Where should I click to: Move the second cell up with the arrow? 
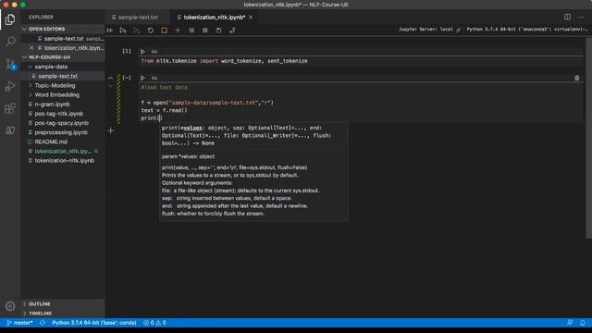point(110,78)
